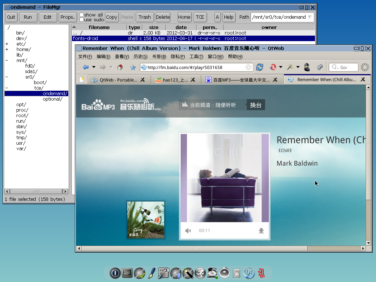Open the Control Panel dock icon
This screenshot has height=282, width=376.
click(x=163, y=273)
